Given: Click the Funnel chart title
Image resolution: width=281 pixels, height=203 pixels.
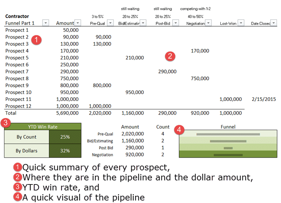Looking at the screenshot, I should pos(228,127).
